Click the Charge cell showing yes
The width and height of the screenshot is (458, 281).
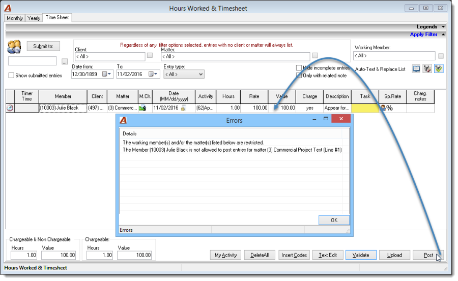[x=309, y=108]
